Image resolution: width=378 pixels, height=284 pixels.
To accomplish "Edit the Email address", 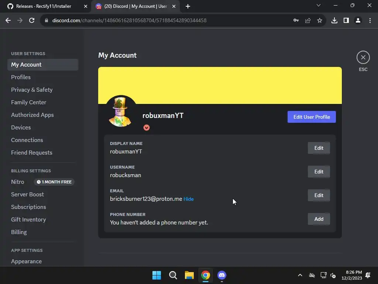I will pyautogui.click(x=319, y=195).
